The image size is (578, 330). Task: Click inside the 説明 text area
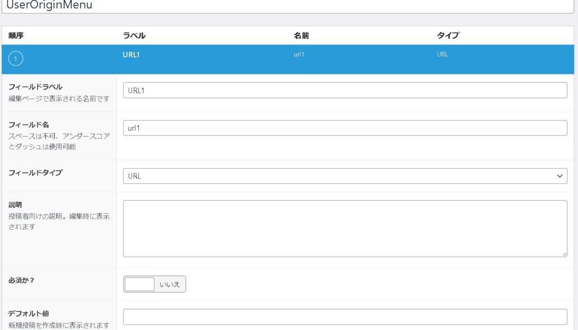344,228
